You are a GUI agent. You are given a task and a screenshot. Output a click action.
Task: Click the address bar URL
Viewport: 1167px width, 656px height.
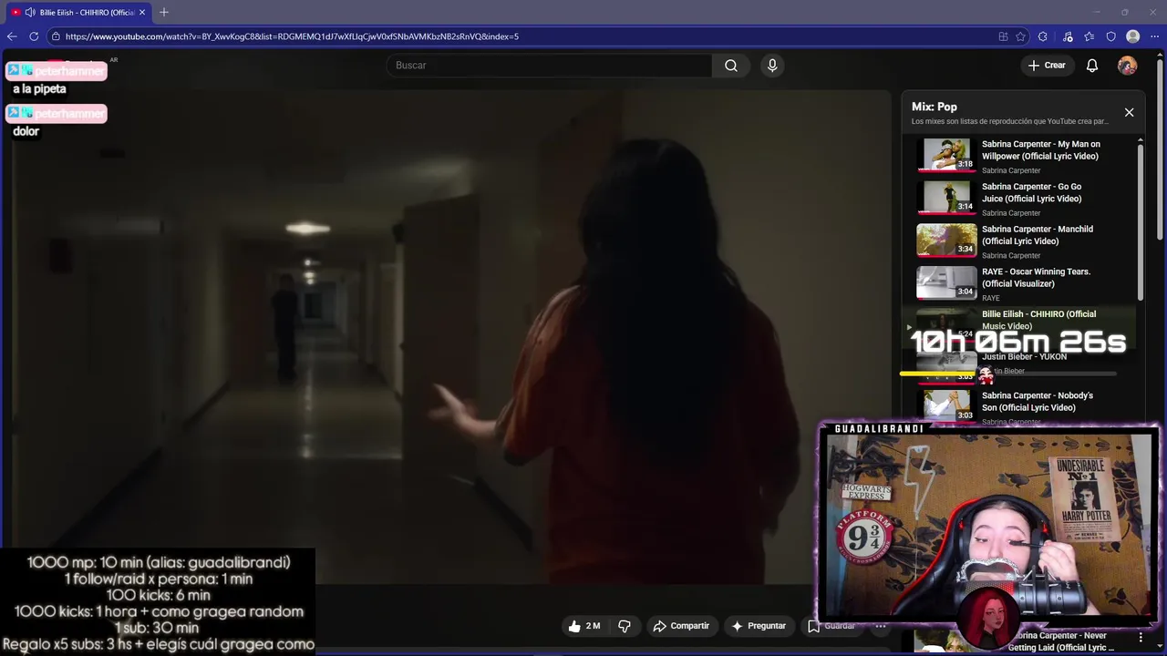click(x=292, y=36)
